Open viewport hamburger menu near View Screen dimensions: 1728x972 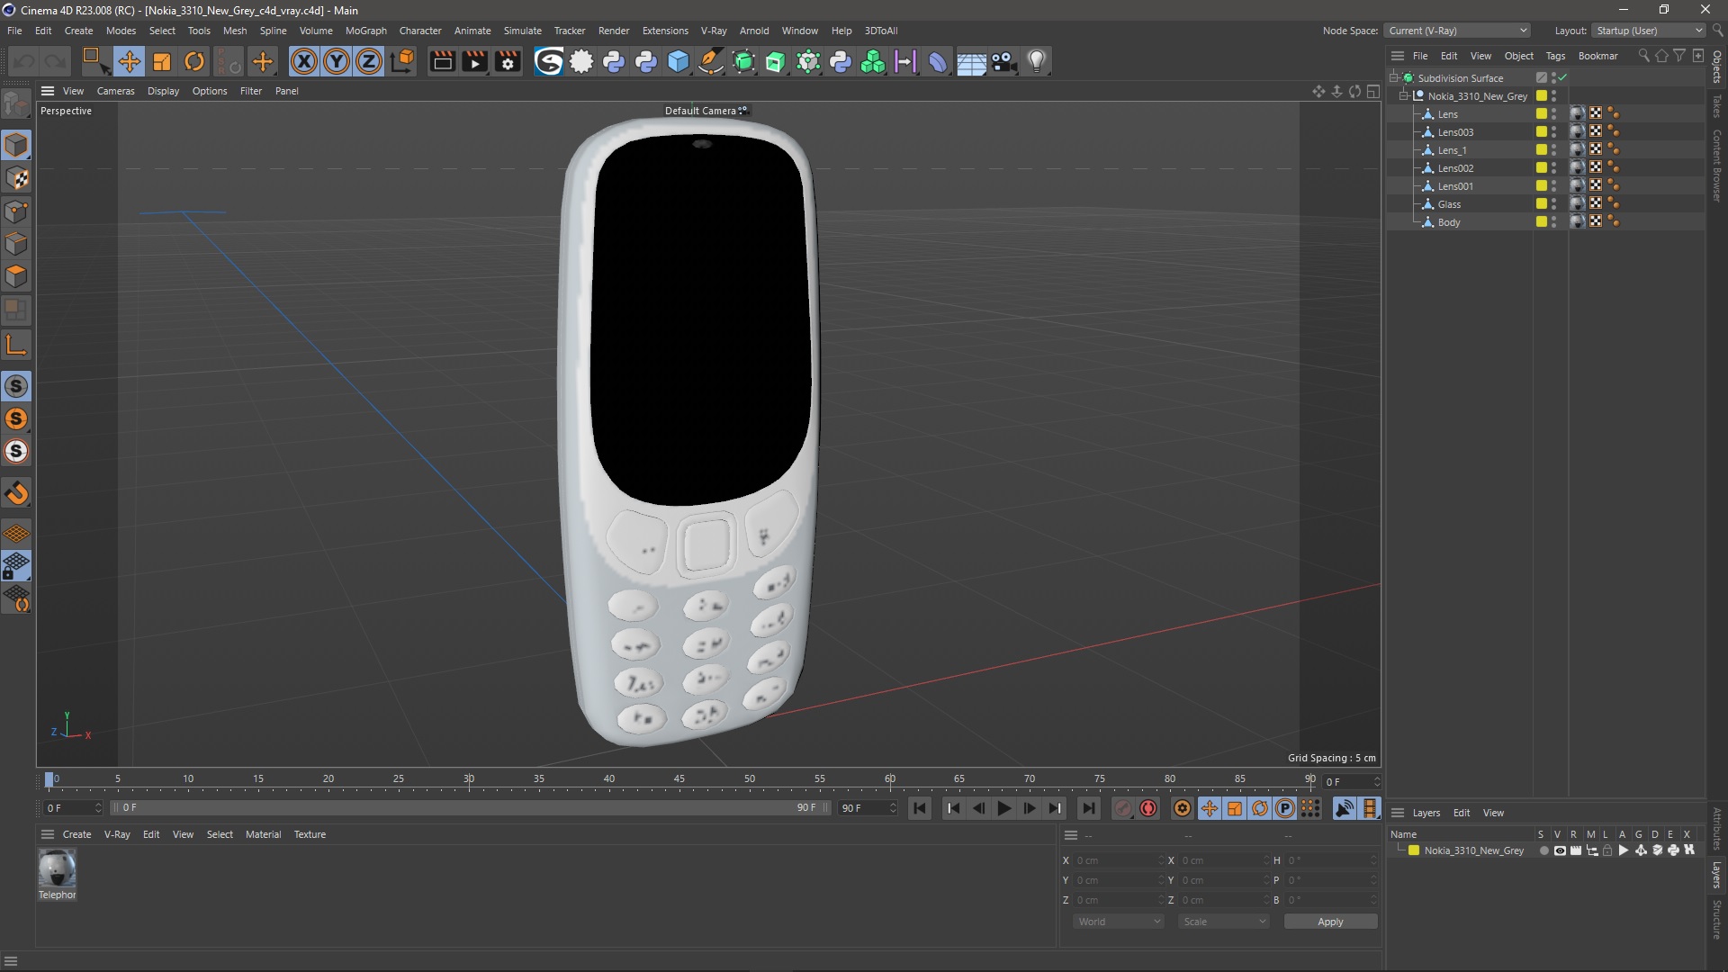point(48,91)
